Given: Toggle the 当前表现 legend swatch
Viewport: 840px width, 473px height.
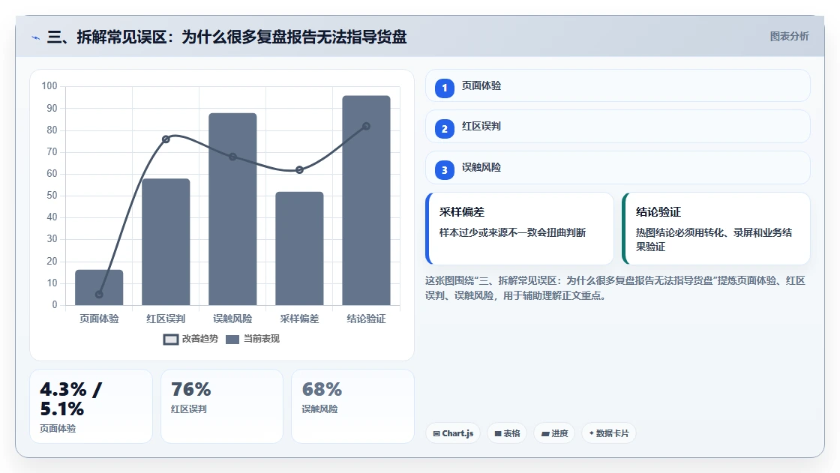Looking at the screenshot, I should pyautogui.click(x=232, y=339).
